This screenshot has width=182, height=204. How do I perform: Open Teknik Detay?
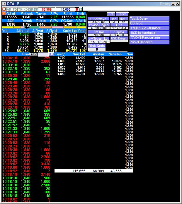coord(149,19)
